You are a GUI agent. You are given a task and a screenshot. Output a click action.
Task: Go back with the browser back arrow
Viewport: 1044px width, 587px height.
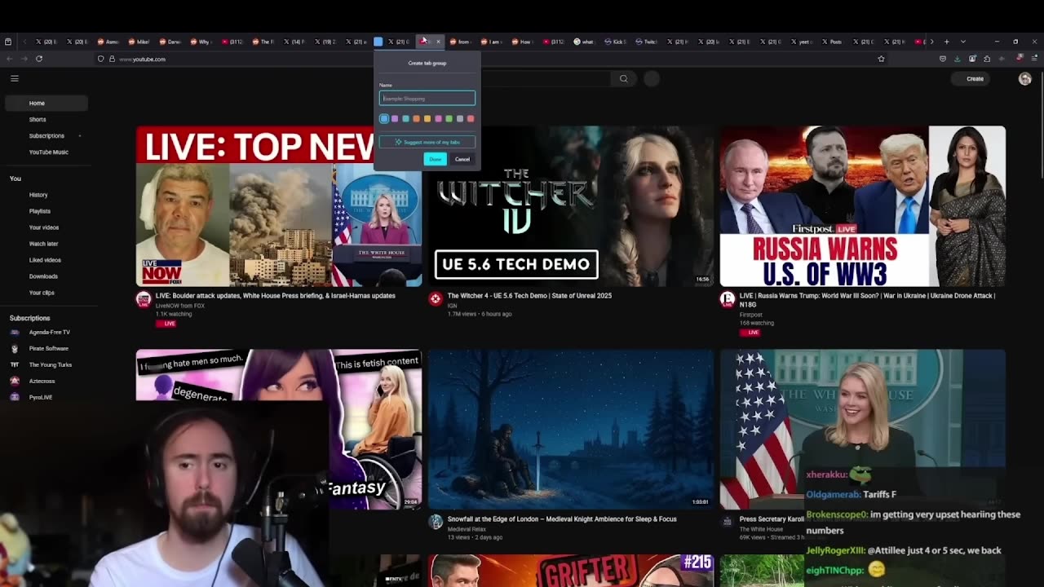pyautogui.click(x=9, y=59)
